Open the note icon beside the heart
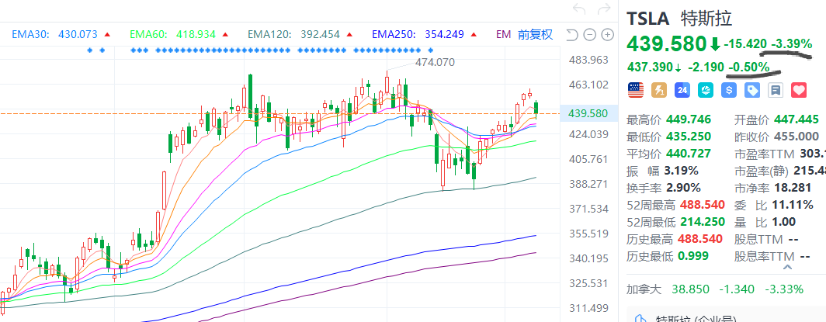 (776, 90)
